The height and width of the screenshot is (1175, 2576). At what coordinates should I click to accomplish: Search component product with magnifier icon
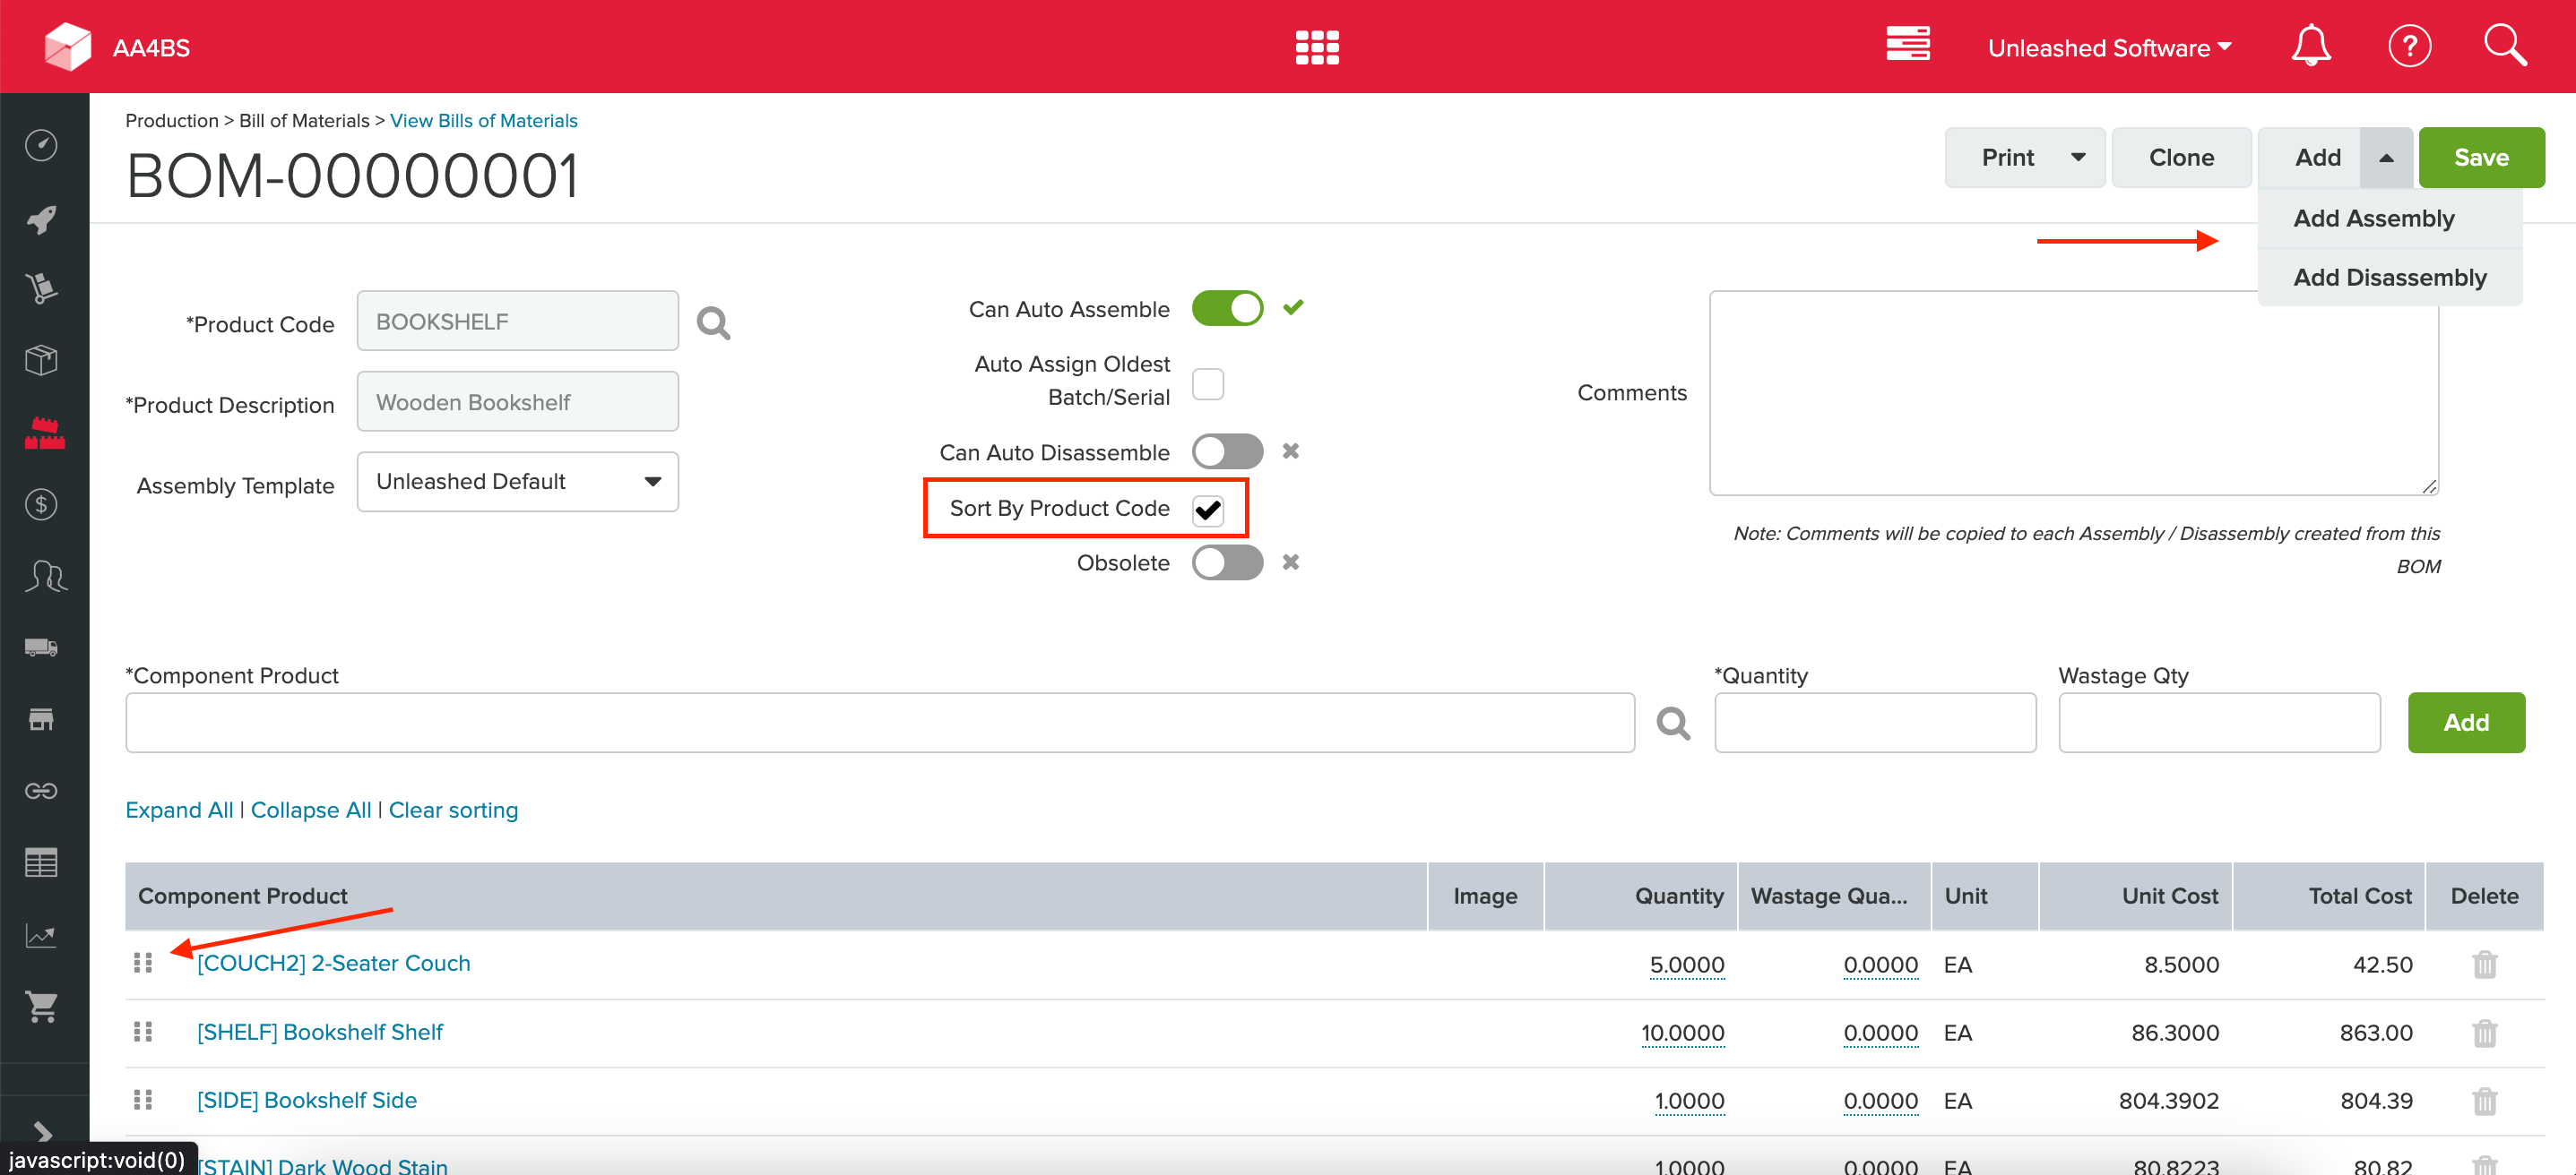coord(1673,723)
